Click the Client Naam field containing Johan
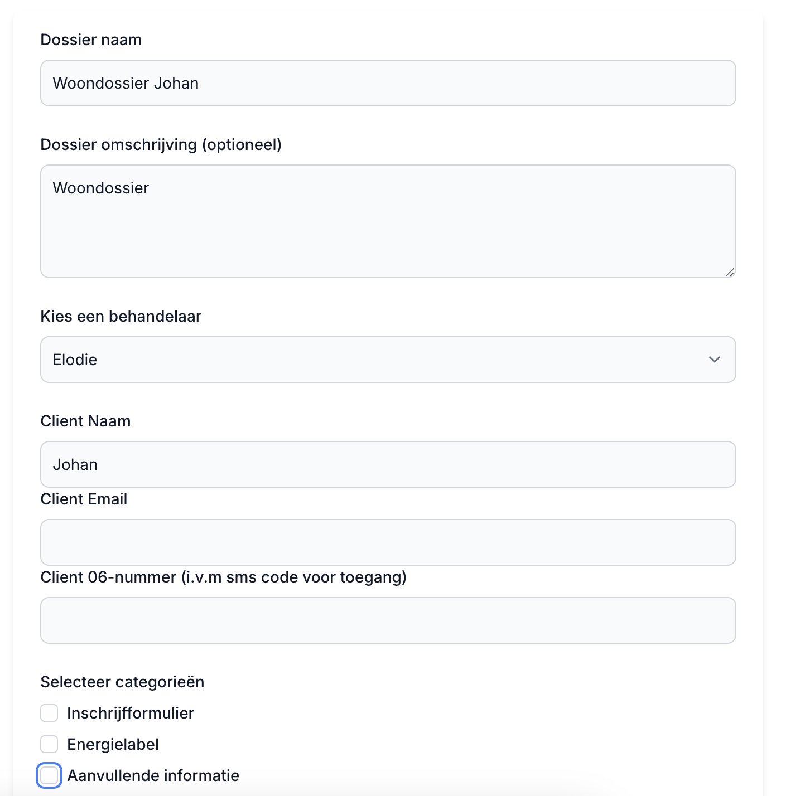This screenshot has width=800, height=796. [x=388, y=464]
